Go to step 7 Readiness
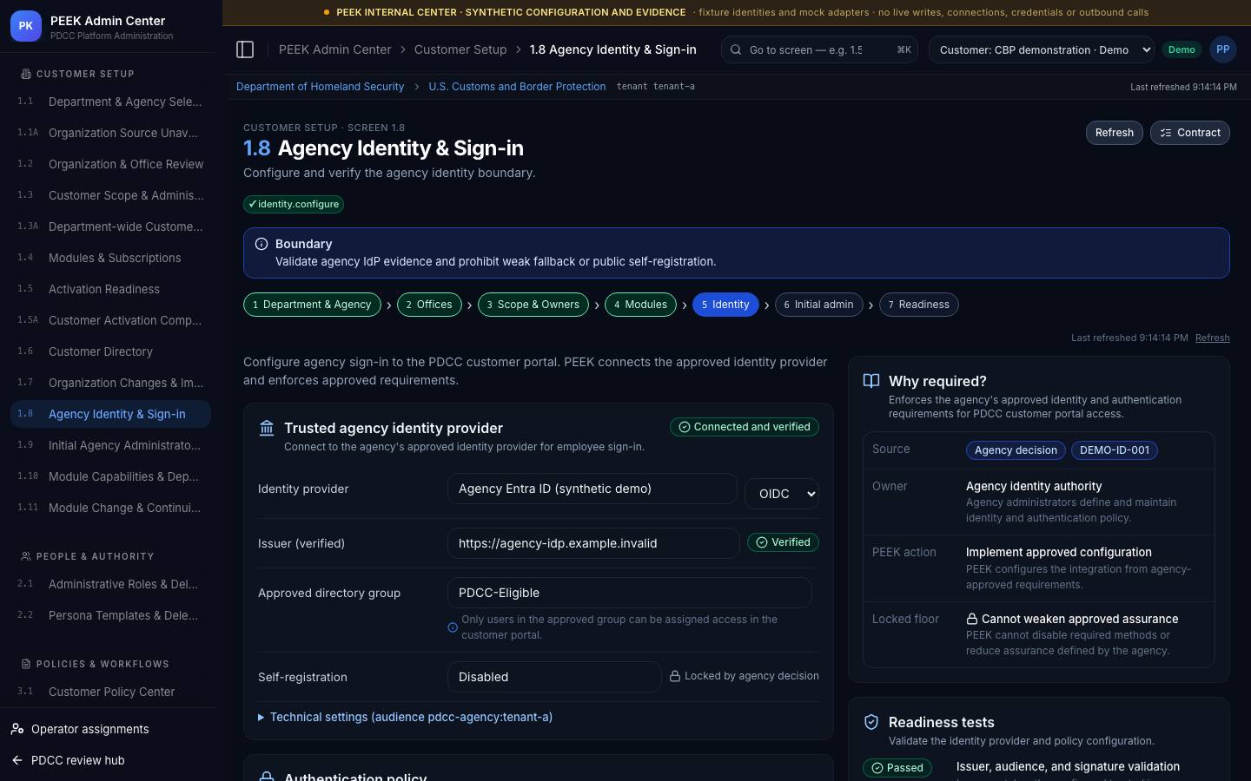Viewport: 1251px width, 781px height. 918,305
